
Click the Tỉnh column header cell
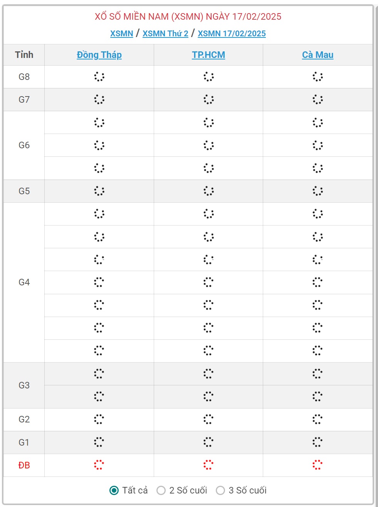click(x=24, y=55)
